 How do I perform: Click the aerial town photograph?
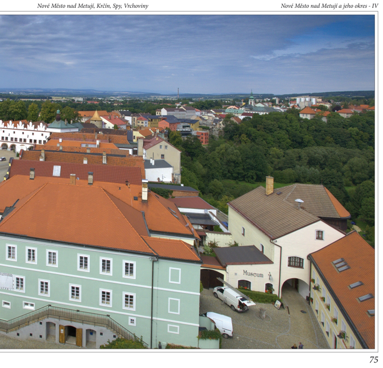187,182
